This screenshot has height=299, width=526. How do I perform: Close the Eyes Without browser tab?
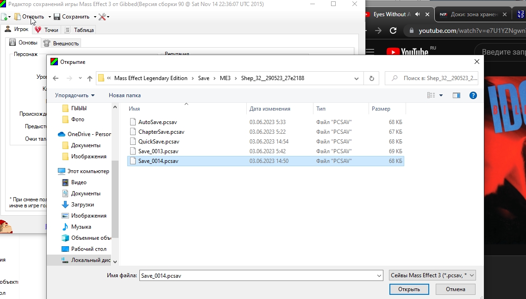(427, 14)
